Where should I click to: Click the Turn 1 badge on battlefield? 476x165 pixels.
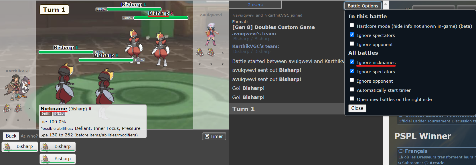(54, 10)
